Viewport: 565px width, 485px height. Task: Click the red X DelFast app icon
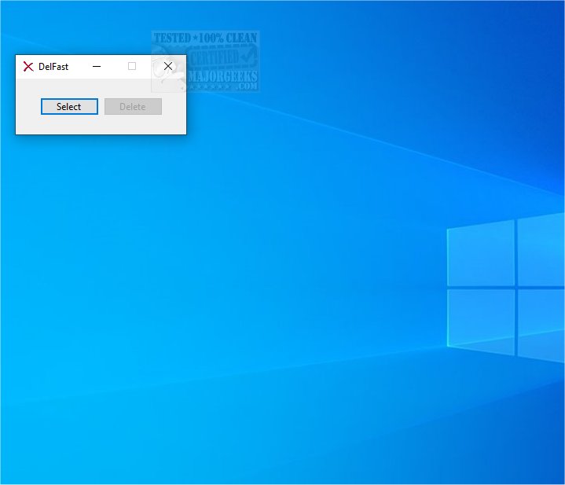click(28, 67)
